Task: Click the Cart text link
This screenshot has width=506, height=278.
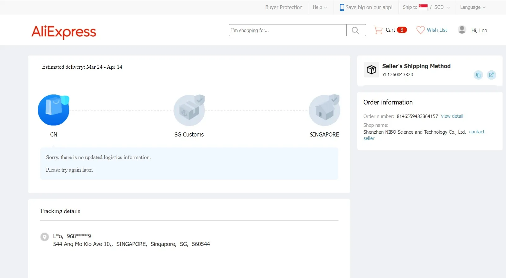Action: point(390,30)
